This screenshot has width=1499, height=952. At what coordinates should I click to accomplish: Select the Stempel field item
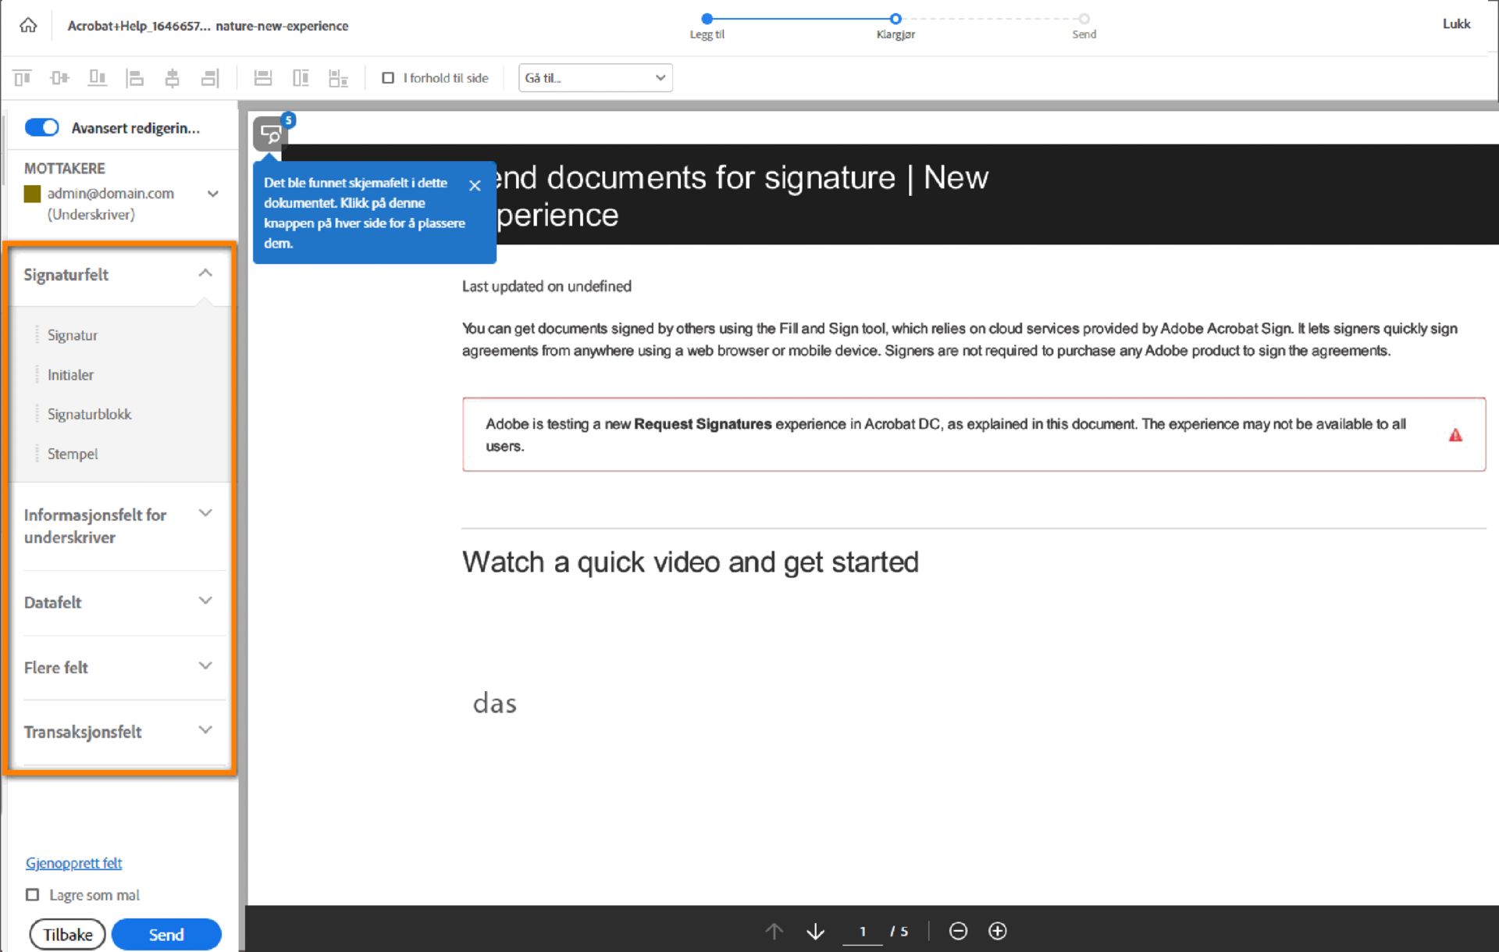[73, 454]
